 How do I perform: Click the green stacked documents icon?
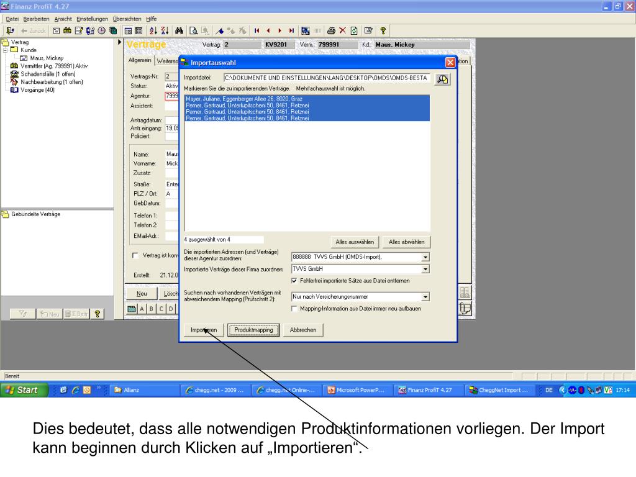point(113,31)
